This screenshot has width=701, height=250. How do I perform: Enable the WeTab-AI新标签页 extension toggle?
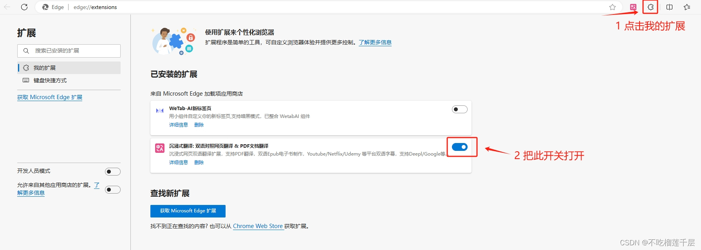click(460, 109)
